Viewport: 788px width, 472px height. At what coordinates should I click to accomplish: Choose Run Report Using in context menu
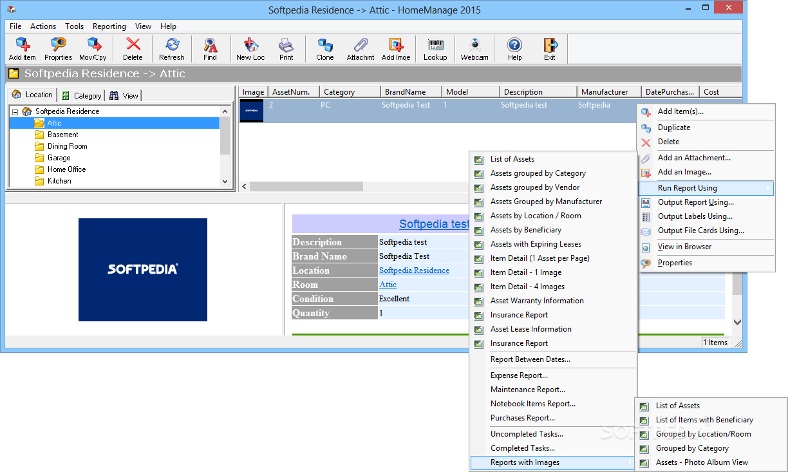point(706,189)
